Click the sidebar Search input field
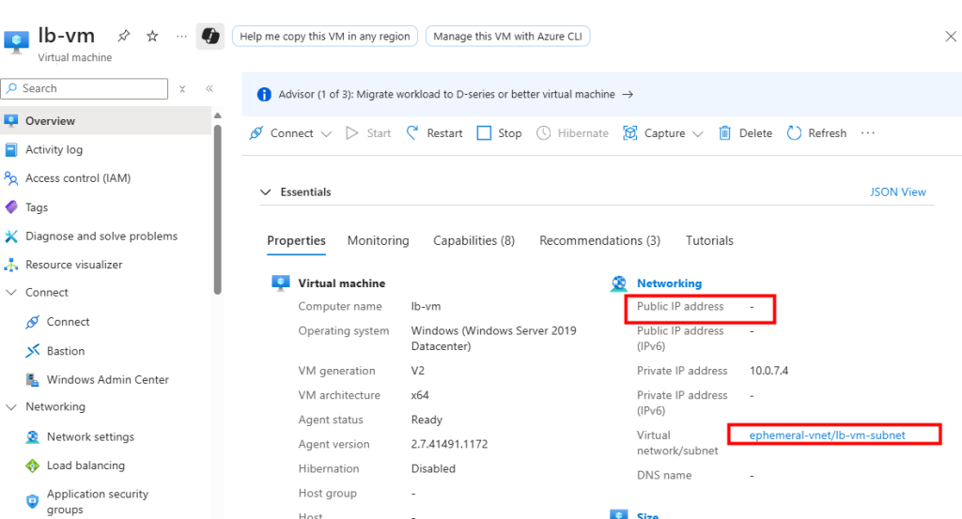962x519 pixels. click(x=85, y=88)
